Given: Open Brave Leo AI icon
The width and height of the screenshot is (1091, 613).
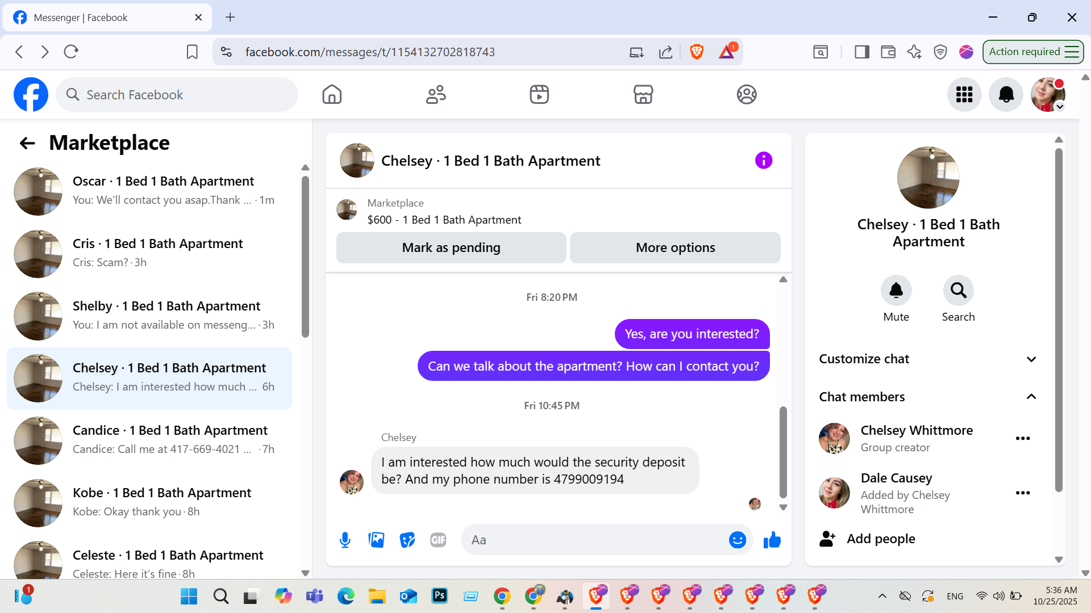Looking at the screenshot, I should point(914,52).
